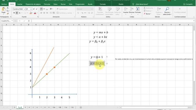Expand the formula bar with arrow
Image resolution: width=196 pixels, height=110 pixels.
[194, 21]
